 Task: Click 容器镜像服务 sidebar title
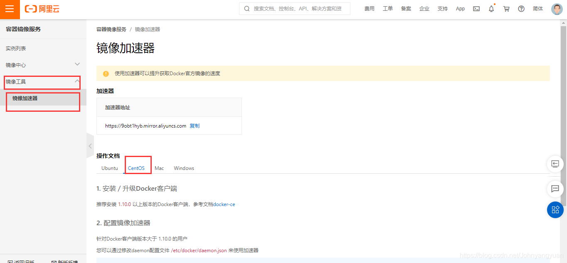(23, 29)
